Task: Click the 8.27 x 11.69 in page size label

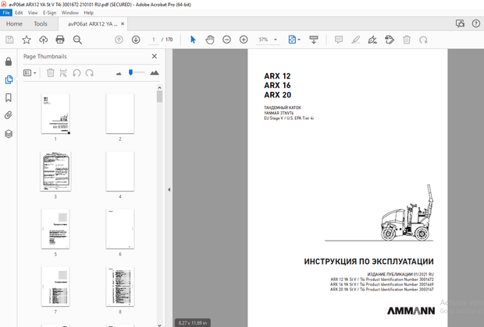Action: [x=193, y=322]
